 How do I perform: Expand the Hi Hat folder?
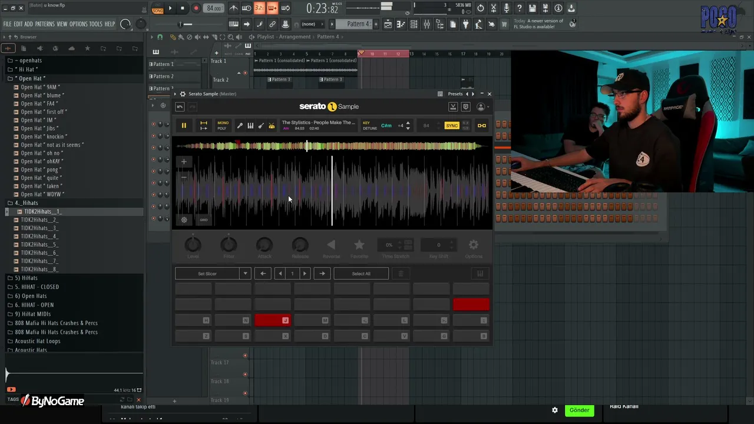28,69
